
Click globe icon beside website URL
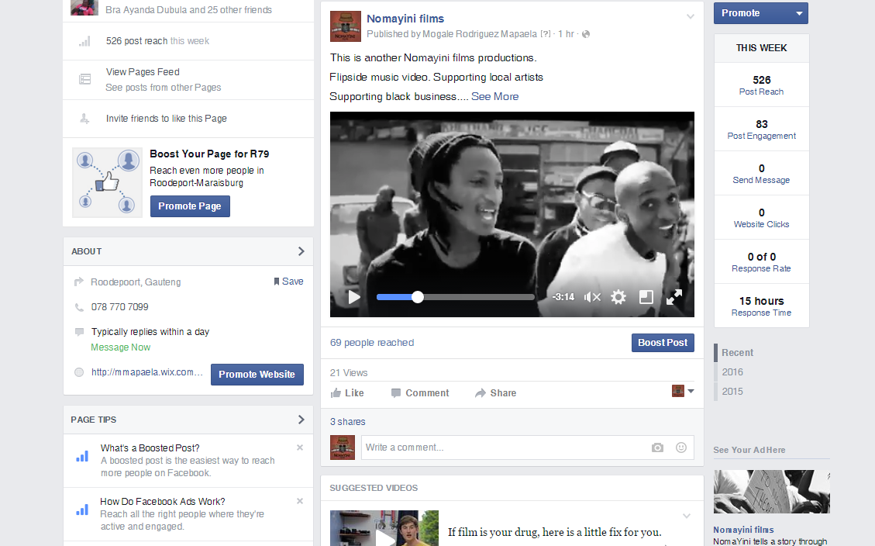[x=79, y=372]
